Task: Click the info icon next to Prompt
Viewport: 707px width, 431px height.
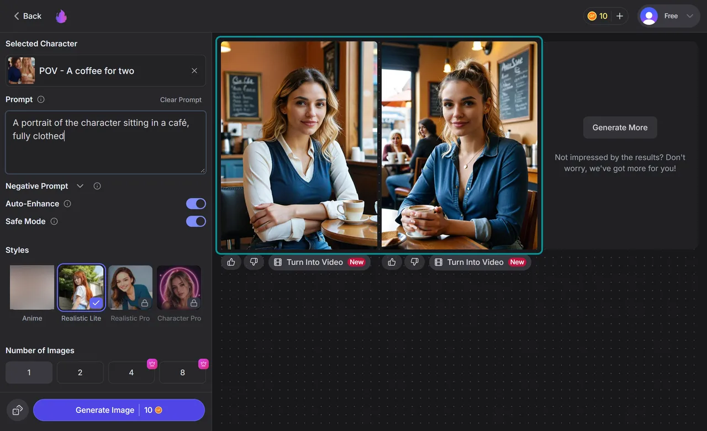Action: tap(41, 99)
